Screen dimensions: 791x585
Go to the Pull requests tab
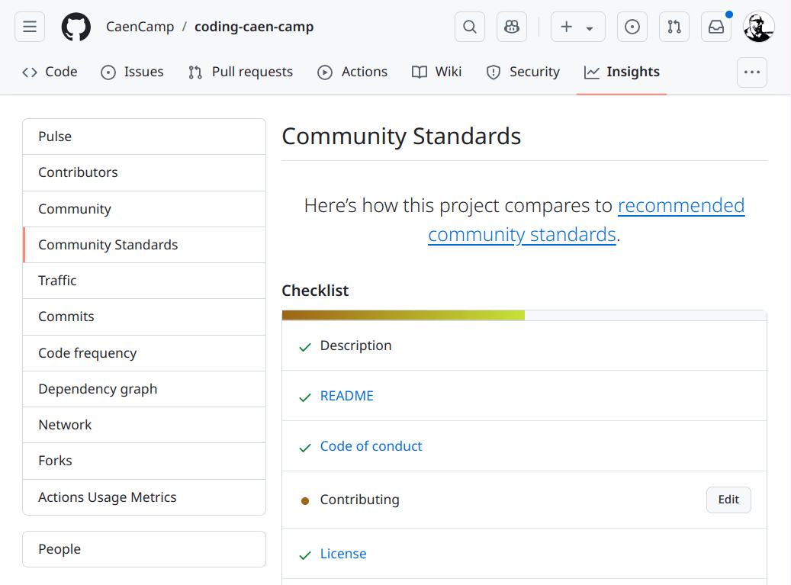(240, 72)
